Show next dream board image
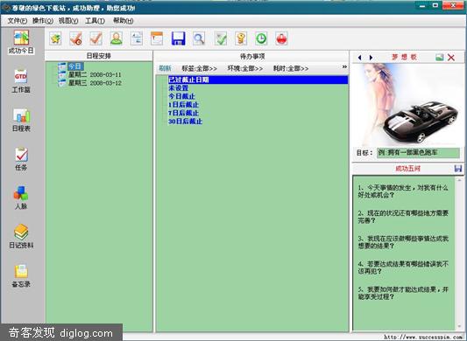The height and width of the screenshot is (341, 467). (x=371, y=58)
